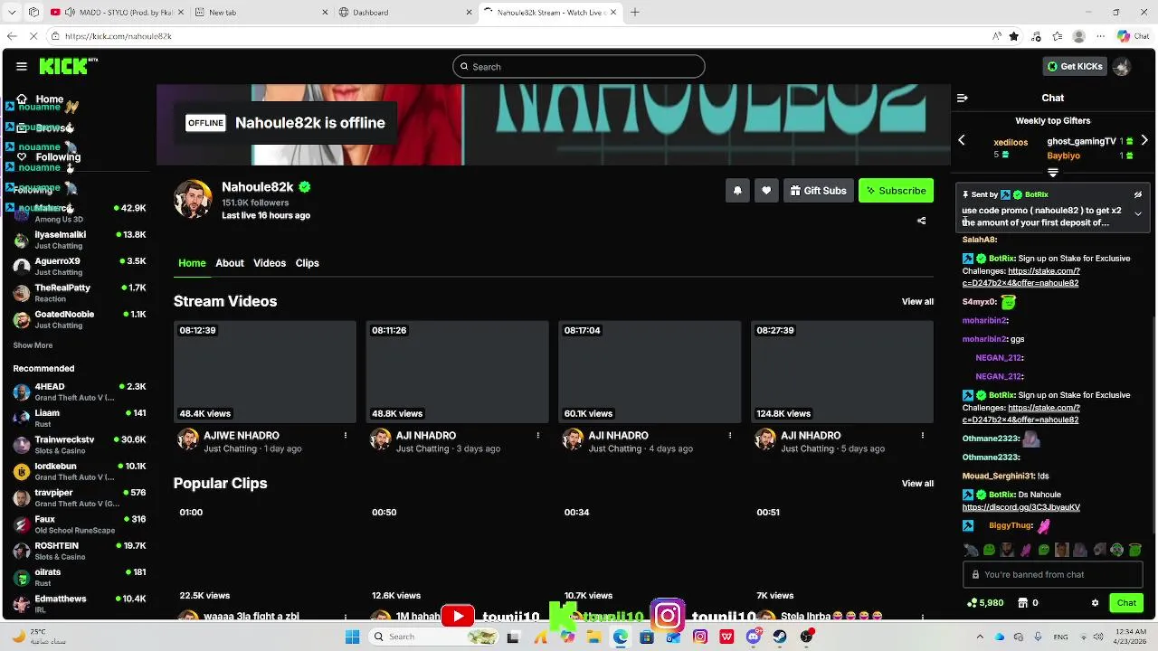Go to next weekly top gifters

[x=1144, y=140]
